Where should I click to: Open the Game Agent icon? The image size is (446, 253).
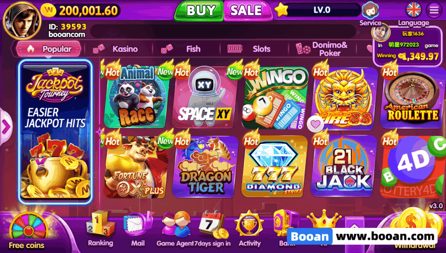point(176,225)
